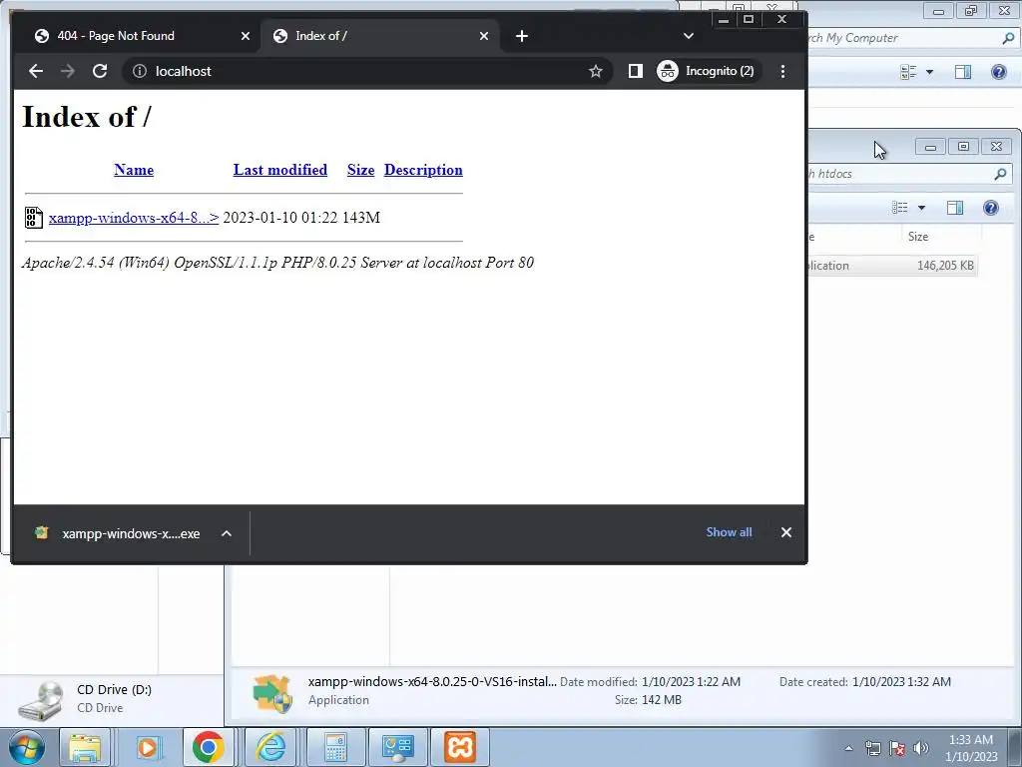Close the Index of / tab
Image resolution: width=1022 pixels, height=767 pixels.
[484, 36]
